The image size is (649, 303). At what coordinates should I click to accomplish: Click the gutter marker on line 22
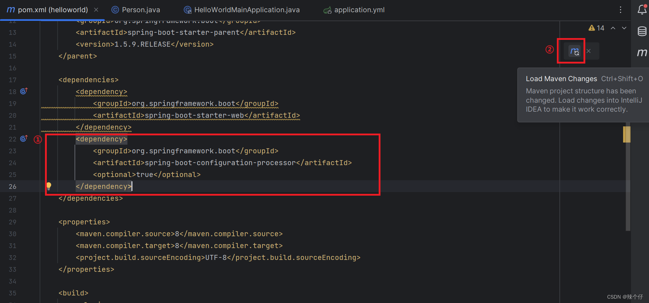(24, 139)
